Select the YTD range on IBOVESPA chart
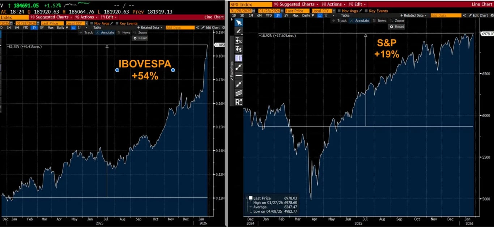Screen dimensions: 494x227 tap(25, 27)
